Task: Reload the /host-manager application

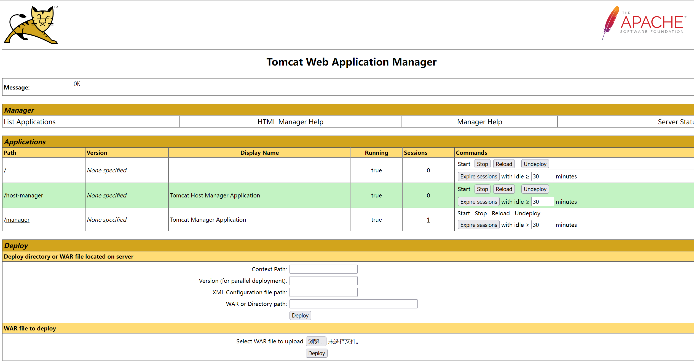Action: coord(503,189)
